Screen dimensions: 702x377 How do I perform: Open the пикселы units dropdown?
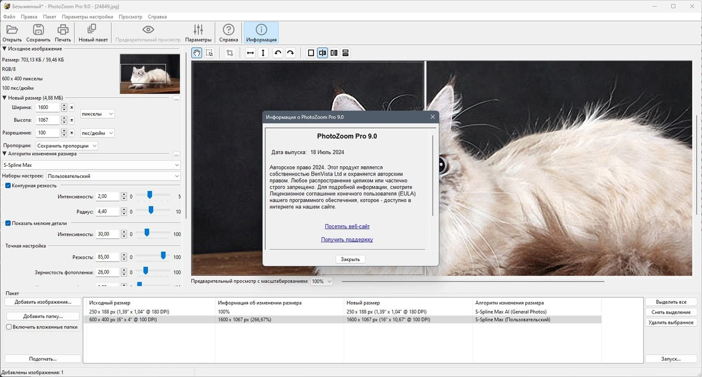coord(97,114)
